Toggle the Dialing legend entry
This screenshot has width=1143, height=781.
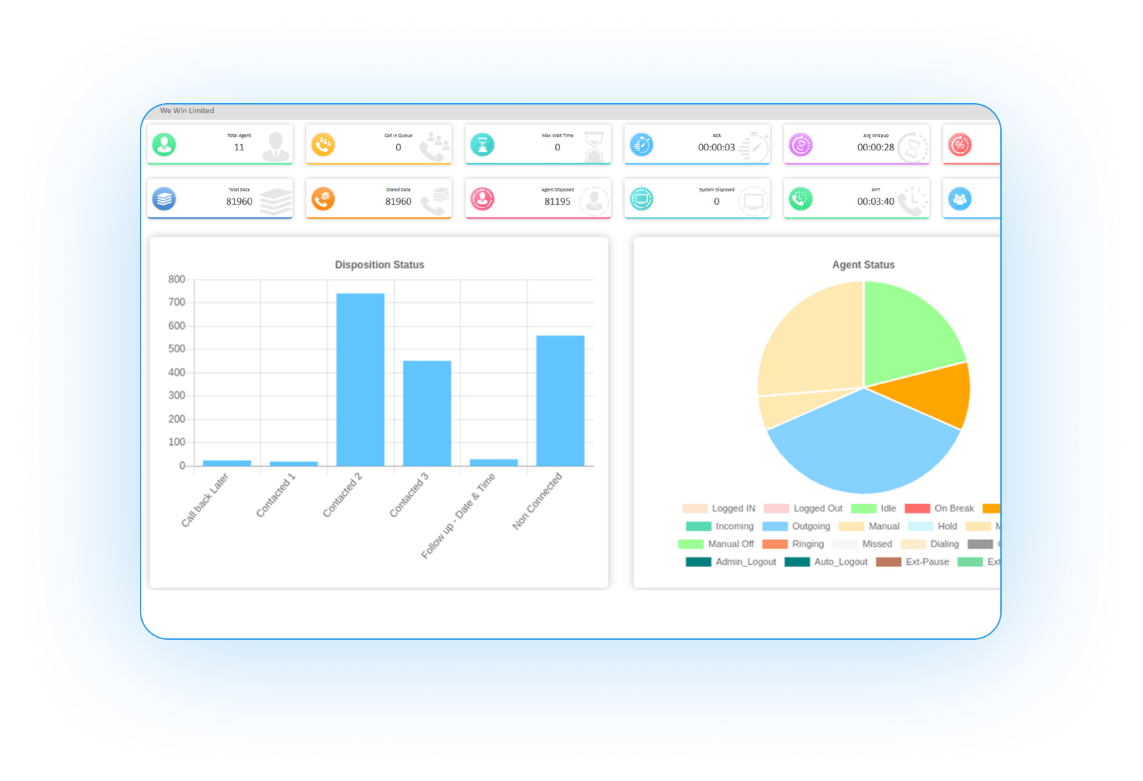(x=930, y=544)
